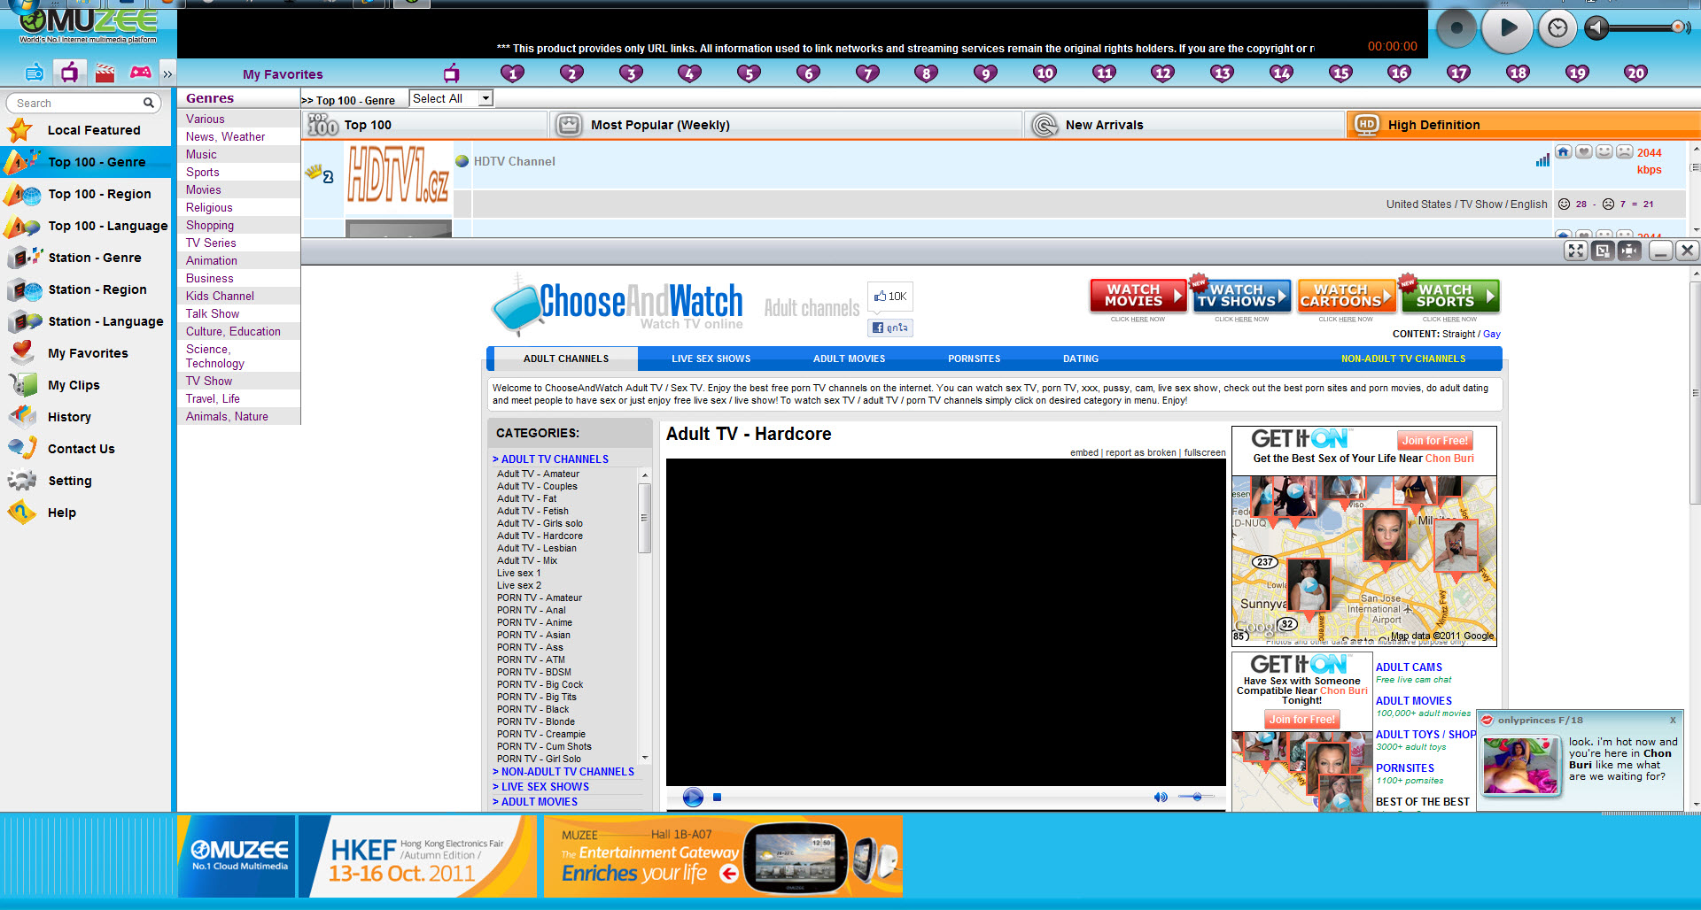The image size is (1701, 910).
Task: Open HDTV Channel's homepage via house icon
Action: click(1564, 152)
